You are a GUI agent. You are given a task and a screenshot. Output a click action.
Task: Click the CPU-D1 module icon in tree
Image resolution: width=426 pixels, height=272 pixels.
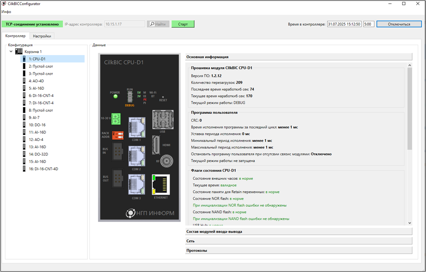point(24,59)
